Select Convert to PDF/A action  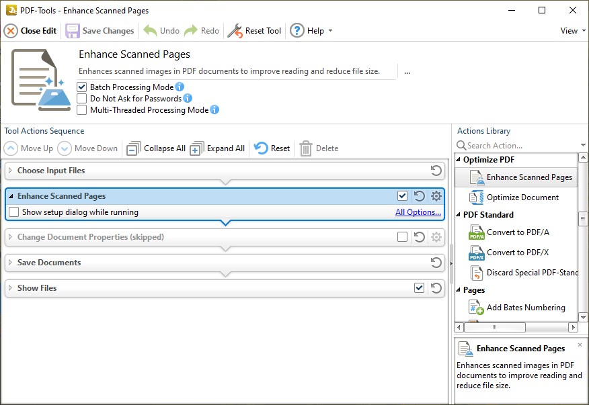pyautogui.click(x=517, y=232)
